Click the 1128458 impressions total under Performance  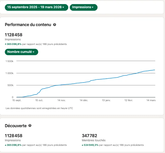click(x=13, y=35)
